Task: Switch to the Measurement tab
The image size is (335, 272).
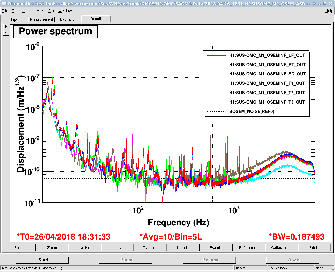Action: click(x=41, y=19)
